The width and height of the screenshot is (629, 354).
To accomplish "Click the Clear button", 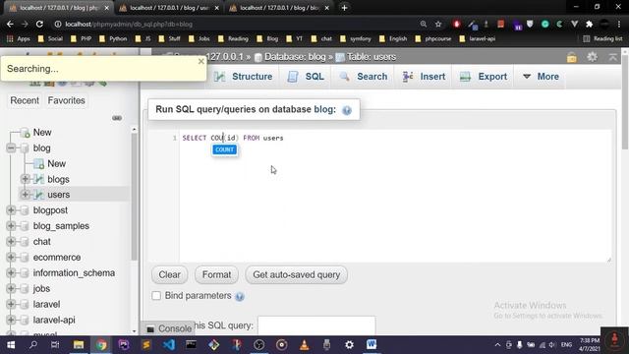I will point(169,275).
